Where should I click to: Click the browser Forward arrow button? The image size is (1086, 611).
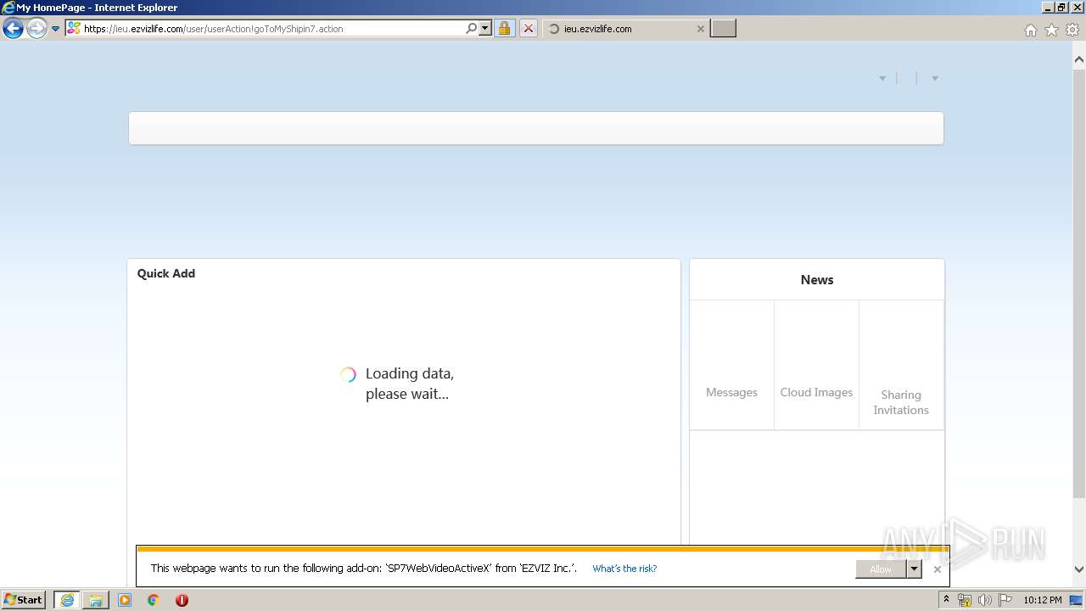click(x=36, y=29)
